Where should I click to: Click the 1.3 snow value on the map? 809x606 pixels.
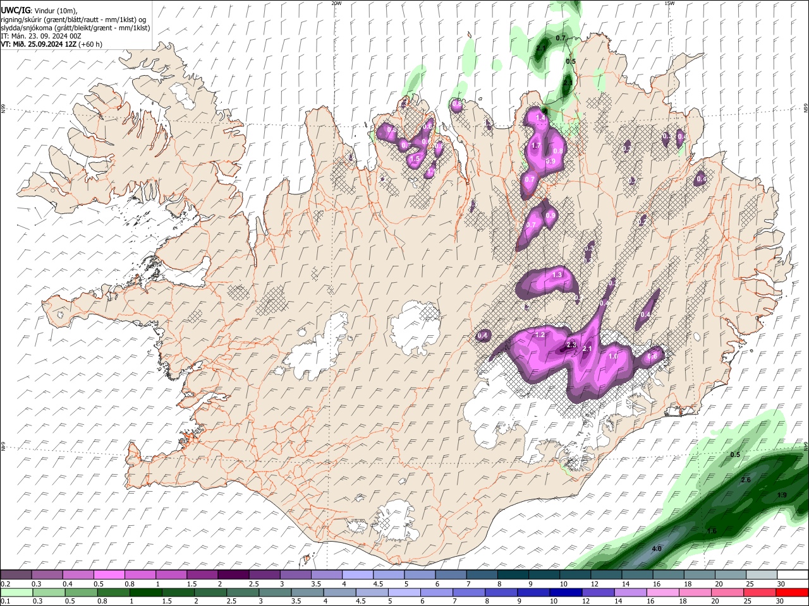[x=557, y=275]
